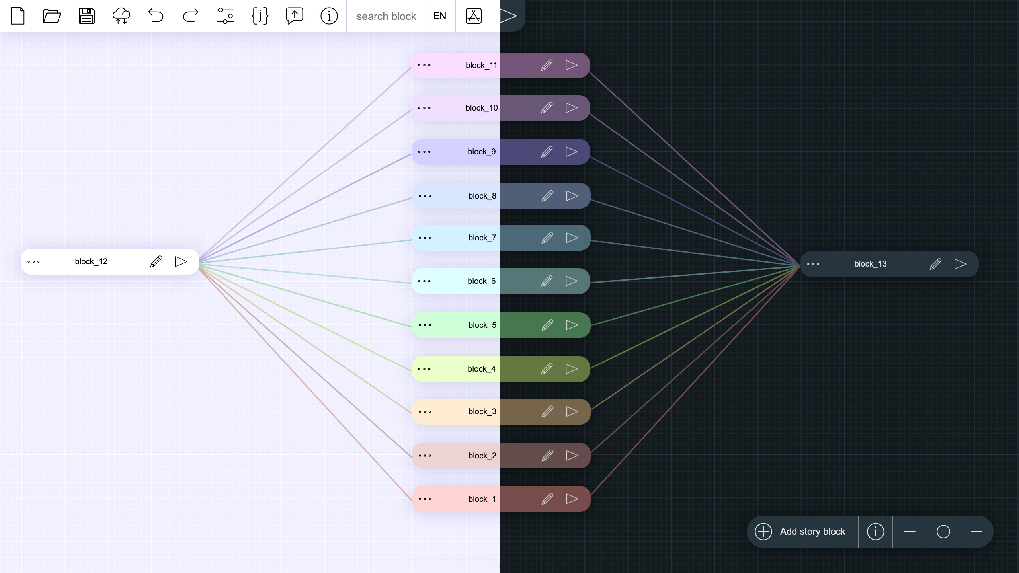
Task: Open the JSON braces editor icon
Action: [x=260, y=16]
